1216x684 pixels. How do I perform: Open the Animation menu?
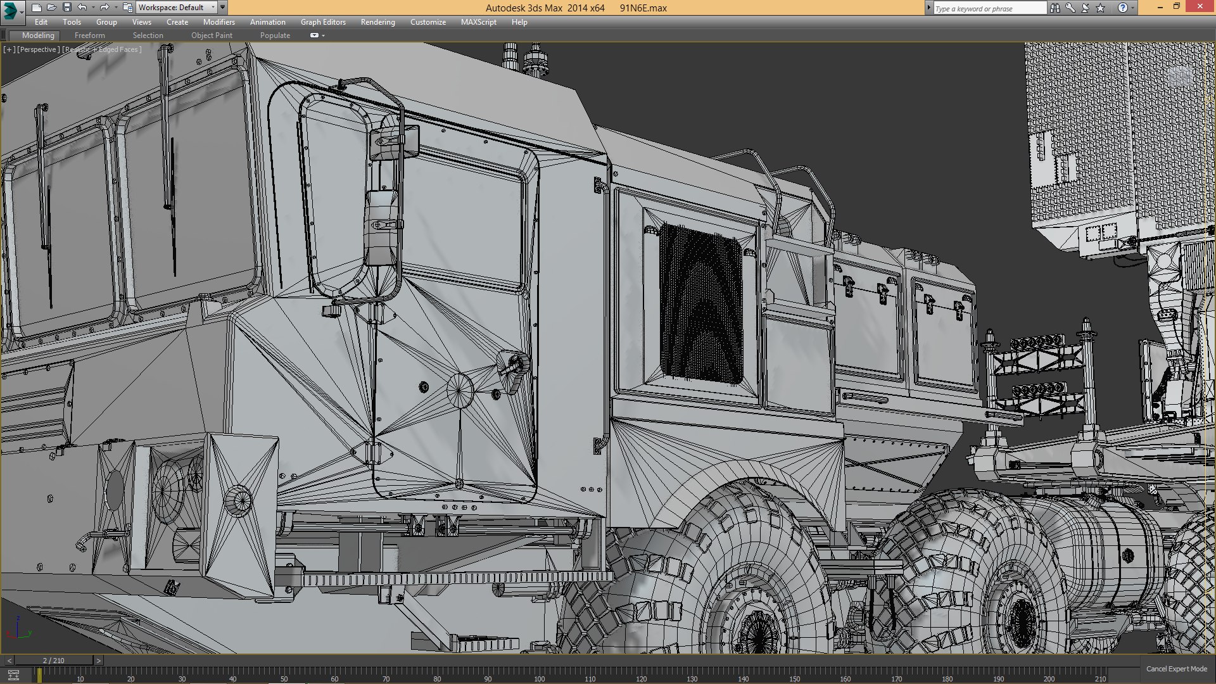[268, 22]
